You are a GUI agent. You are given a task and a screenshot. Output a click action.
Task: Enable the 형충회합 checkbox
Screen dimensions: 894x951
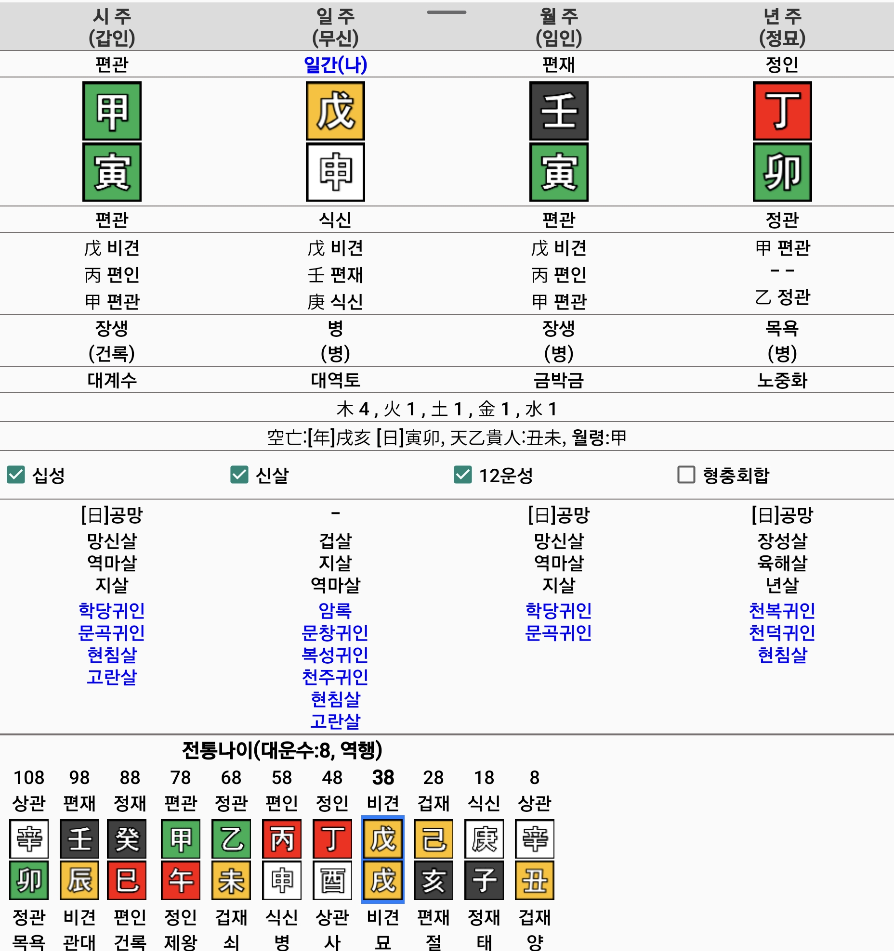pyautogui.click(x=686, y=475)
